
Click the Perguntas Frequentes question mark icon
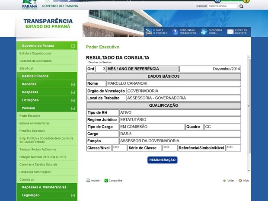(x=175, y=32)
